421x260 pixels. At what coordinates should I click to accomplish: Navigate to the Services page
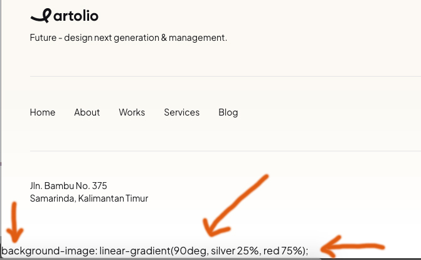coord(181,112)
